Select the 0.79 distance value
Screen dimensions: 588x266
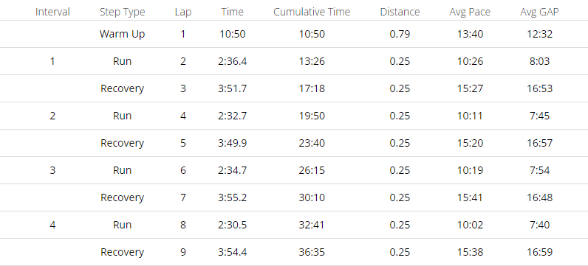[x=400, y=34]
